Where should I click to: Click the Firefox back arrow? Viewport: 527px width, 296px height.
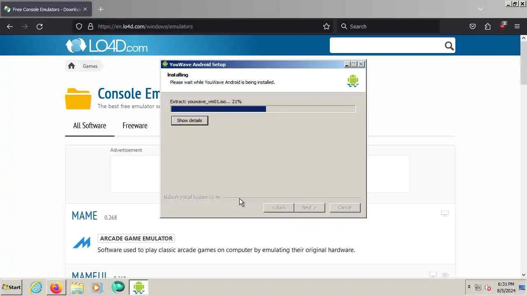pos(10,26)
